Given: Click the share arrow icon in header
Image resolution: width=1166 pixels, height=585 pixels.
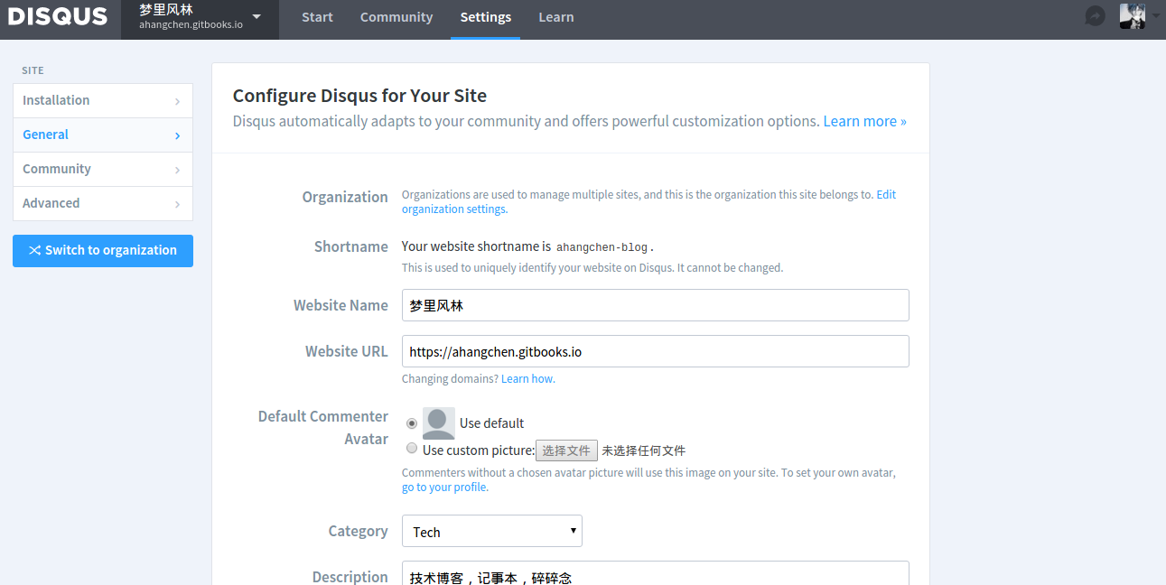Looking at the screenshot, I should coord(1095,16).
